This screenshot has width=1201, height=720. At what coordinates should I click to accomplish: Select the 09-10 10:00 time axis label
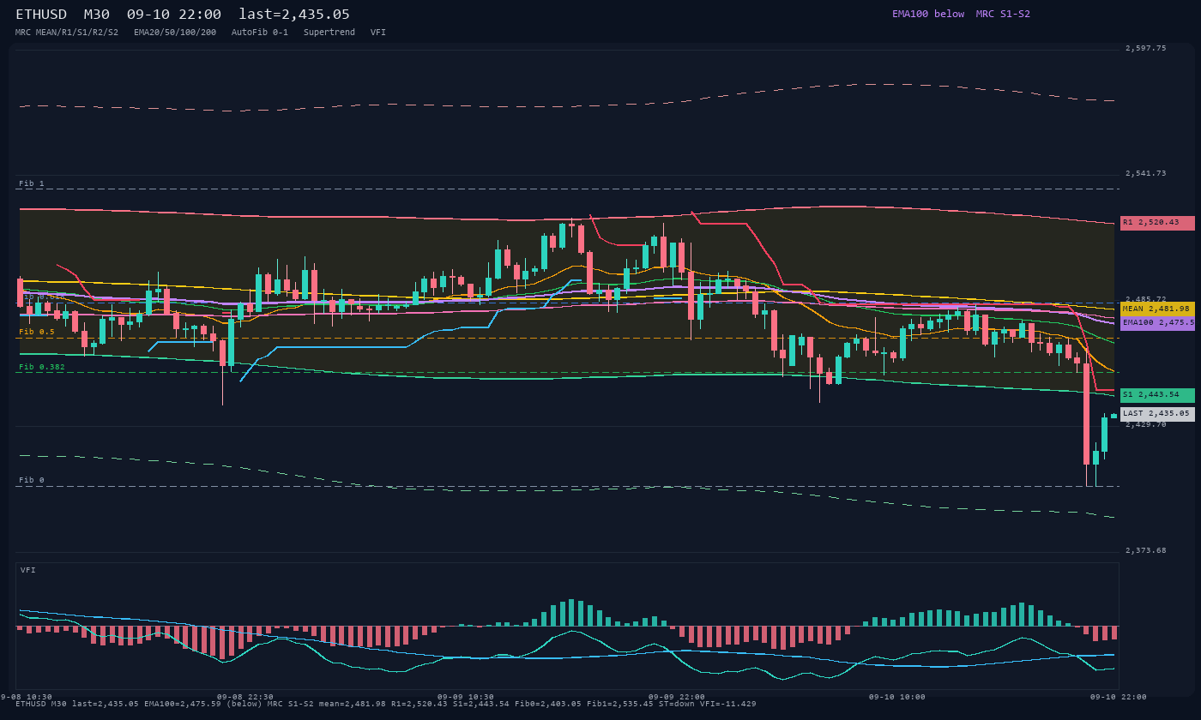click(897, 697)
